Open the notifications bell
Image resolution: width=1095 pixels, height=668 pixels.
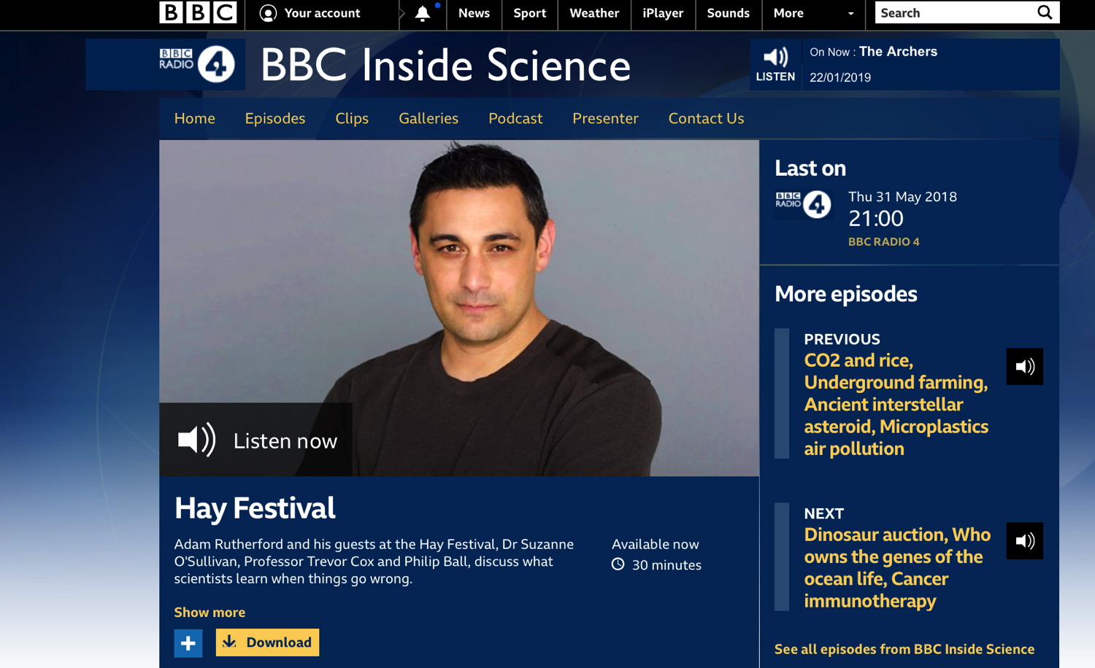tap(423, 14)
